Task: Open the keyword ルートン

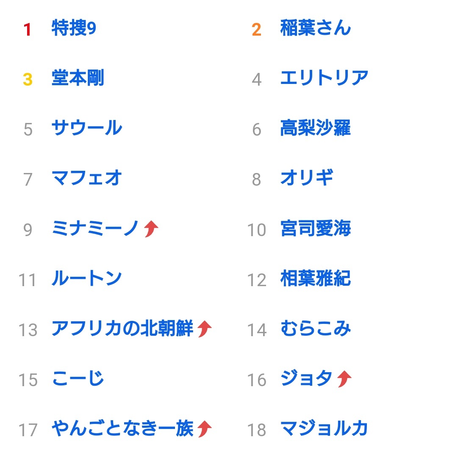Action: [x=87, y=278]
